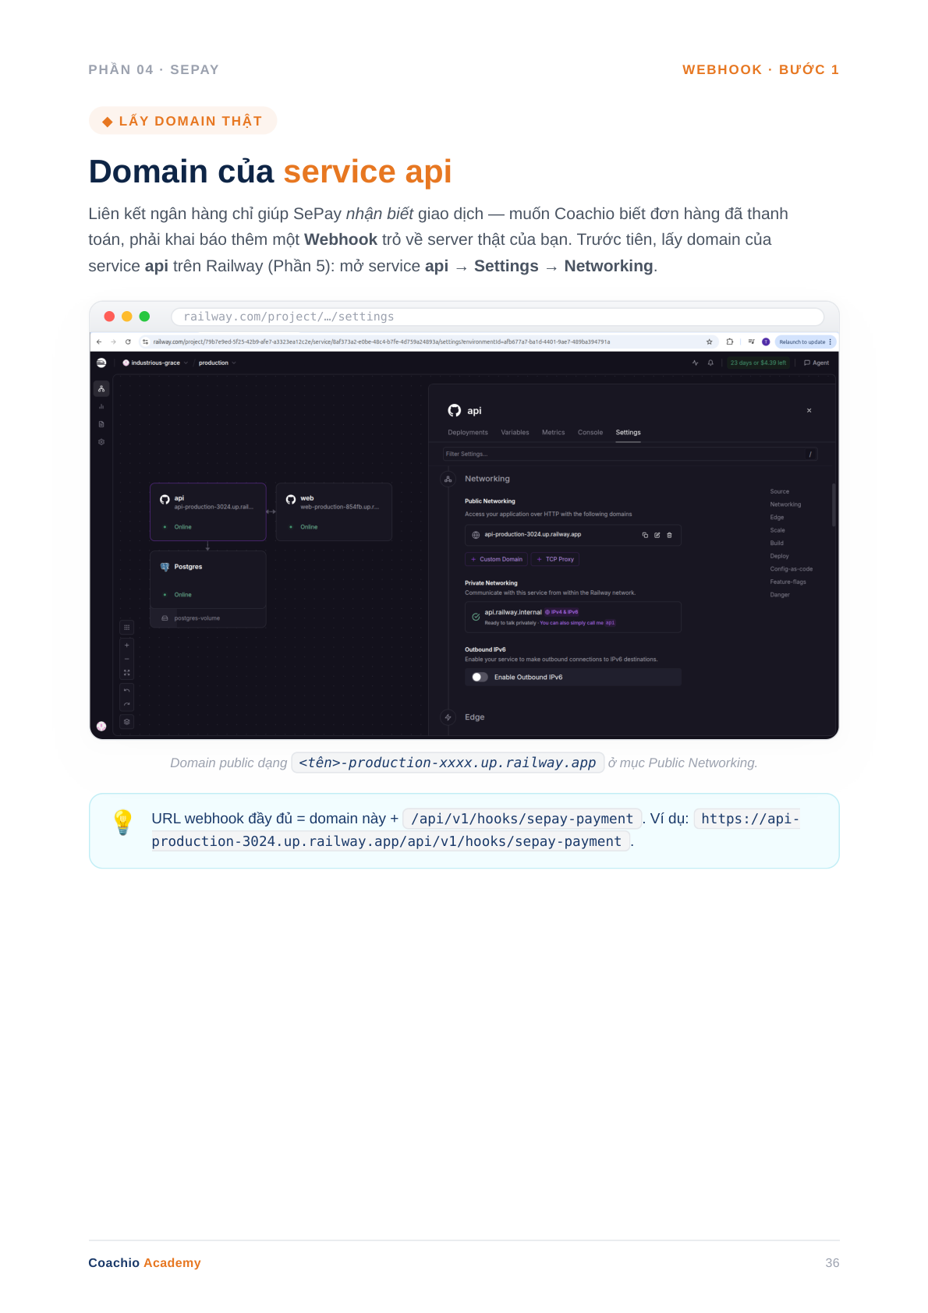Screen dimensions: 928x1313
Task: Fit canvas to screen icon
Action: pos(127,673)
